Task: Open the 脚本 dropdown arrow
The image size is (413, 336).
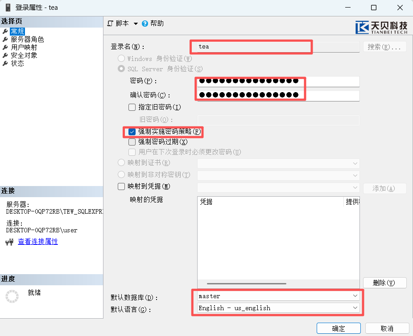Action: tap(136, 24)
